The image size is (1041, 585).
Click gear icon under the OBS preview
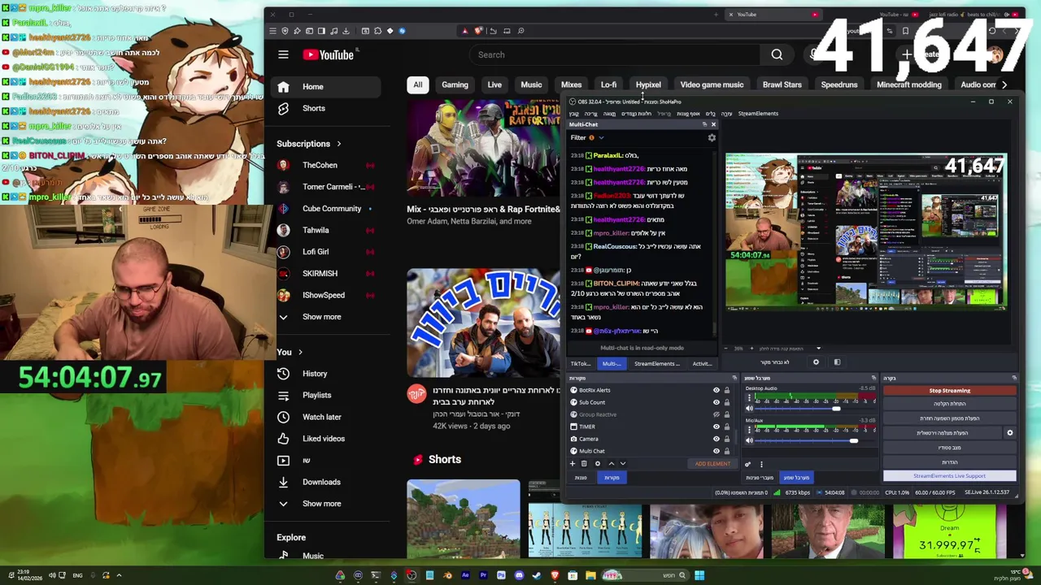point(816,362)
